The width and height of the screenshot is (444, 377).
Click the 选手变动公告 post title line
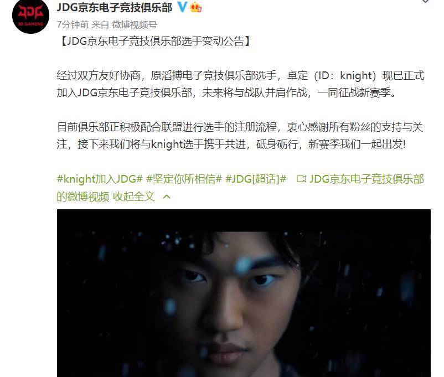pyautogui.click(x=155, y=42)
